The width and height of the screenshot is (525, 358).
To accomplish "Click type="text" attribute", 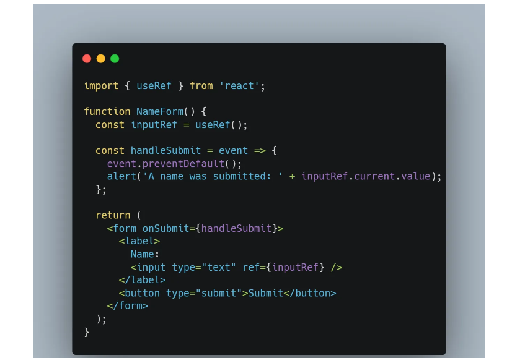I will click(203, 268).
